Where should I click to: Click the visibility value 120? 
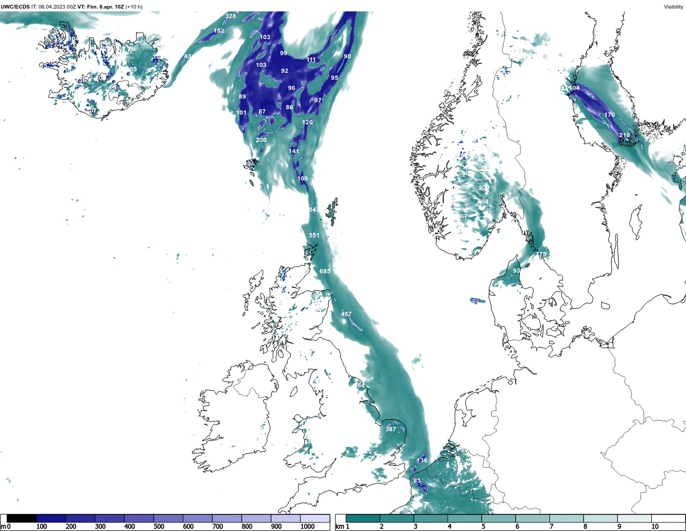tap(307, 122)
